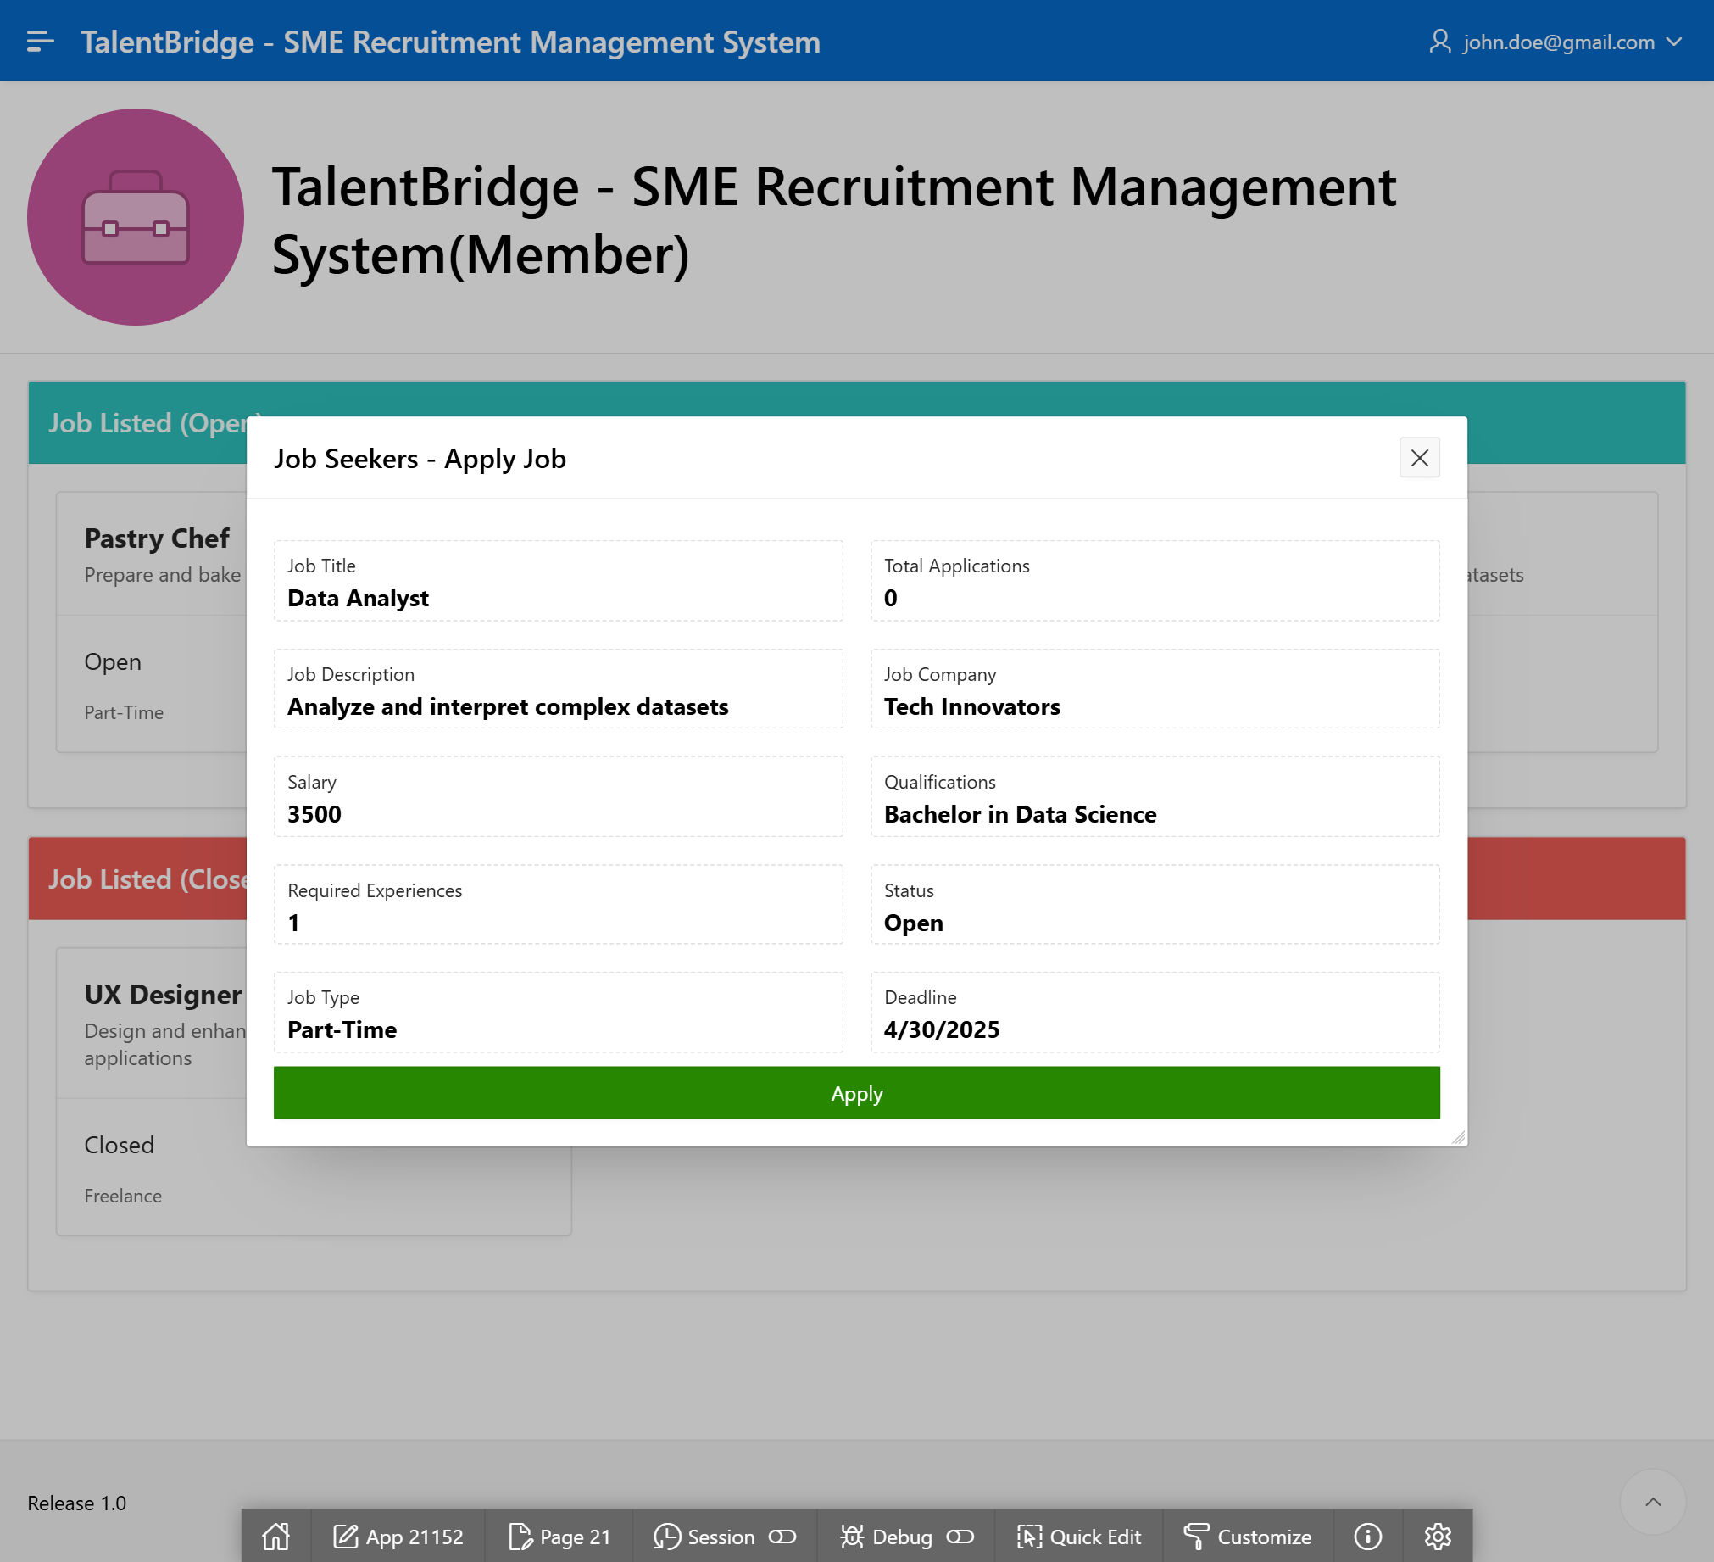
Task: Open the hamburger navigation menu
Action: (x=40, y=42)
